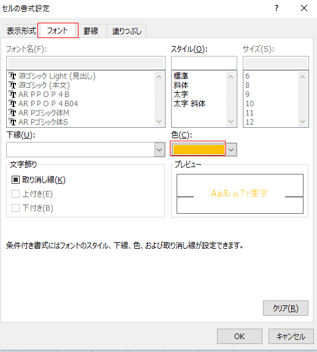Close the セルの書式設定 dialog
The height and width of the screenshot is (352, 317).
(304, 9)
